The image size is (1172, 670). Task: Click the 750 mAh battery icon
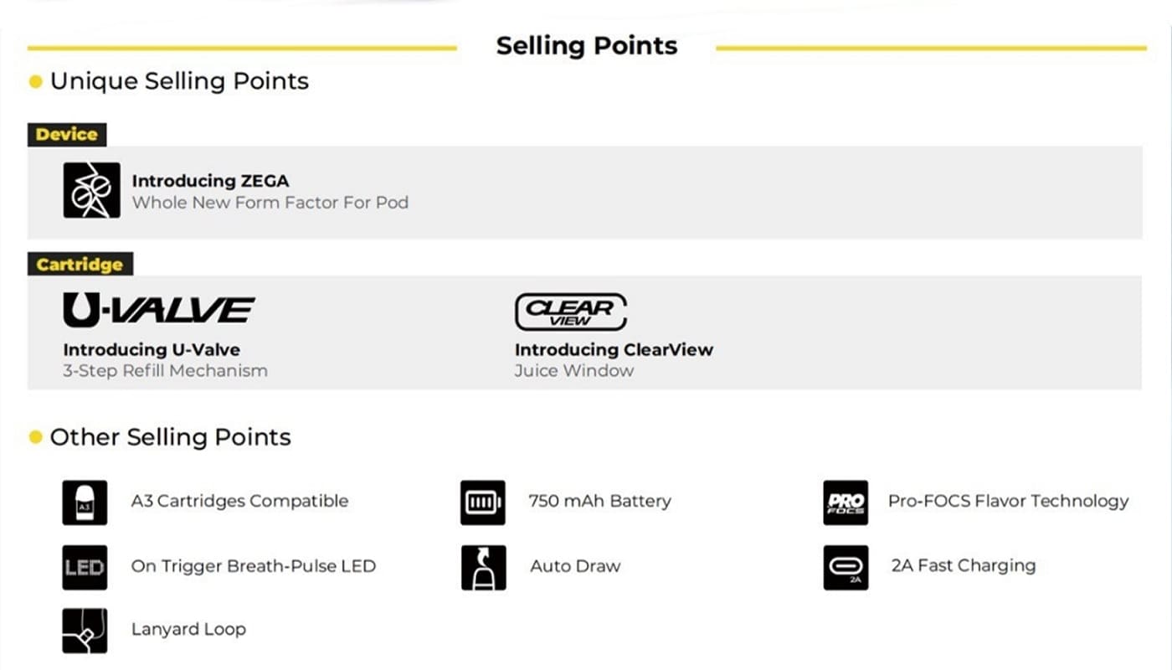(483, 502)
